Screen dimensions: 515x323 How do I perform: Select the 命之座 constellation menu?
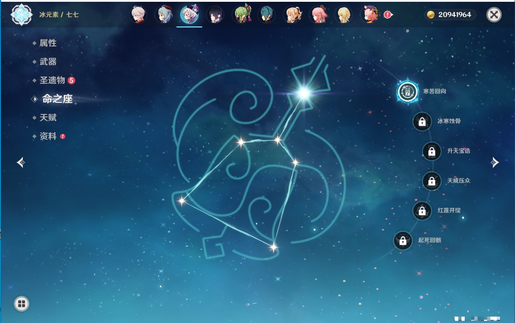(57, 99)
